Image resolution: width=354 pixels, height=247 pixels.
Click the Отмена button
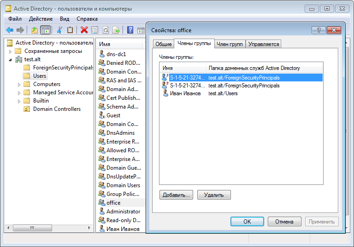(284, 222)
